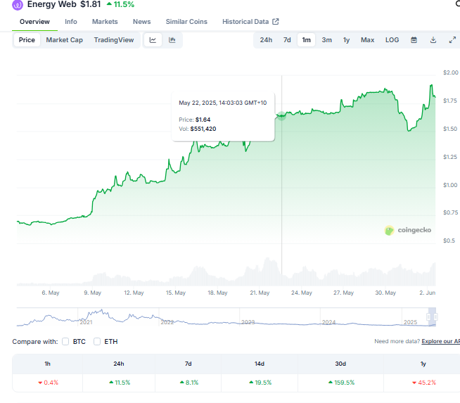Enable ETH comparison checkbox
The image size is (460, 403).
pyautogui.click(x=97, y=341)
